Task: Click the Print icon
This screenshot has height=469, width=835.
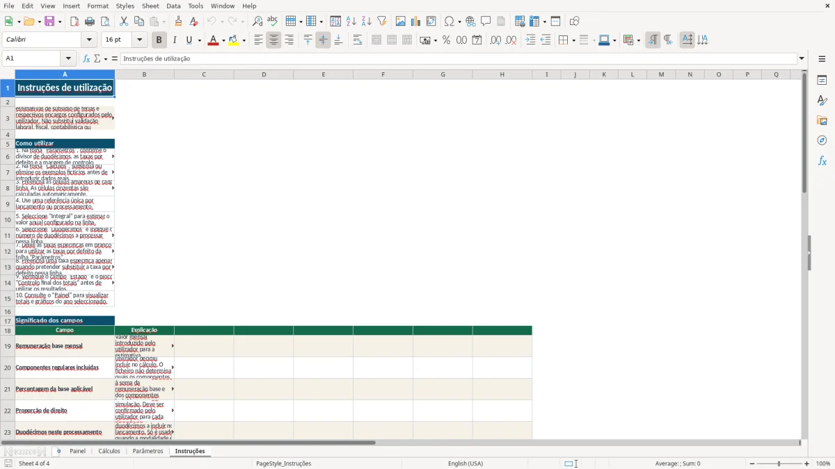Action: (x=90, y=22)
